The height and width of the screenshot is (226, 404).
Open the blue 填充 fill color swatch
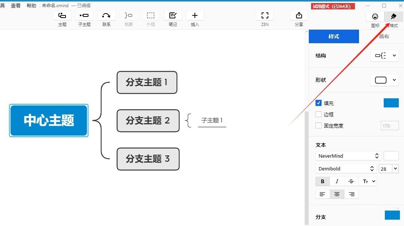391,103
